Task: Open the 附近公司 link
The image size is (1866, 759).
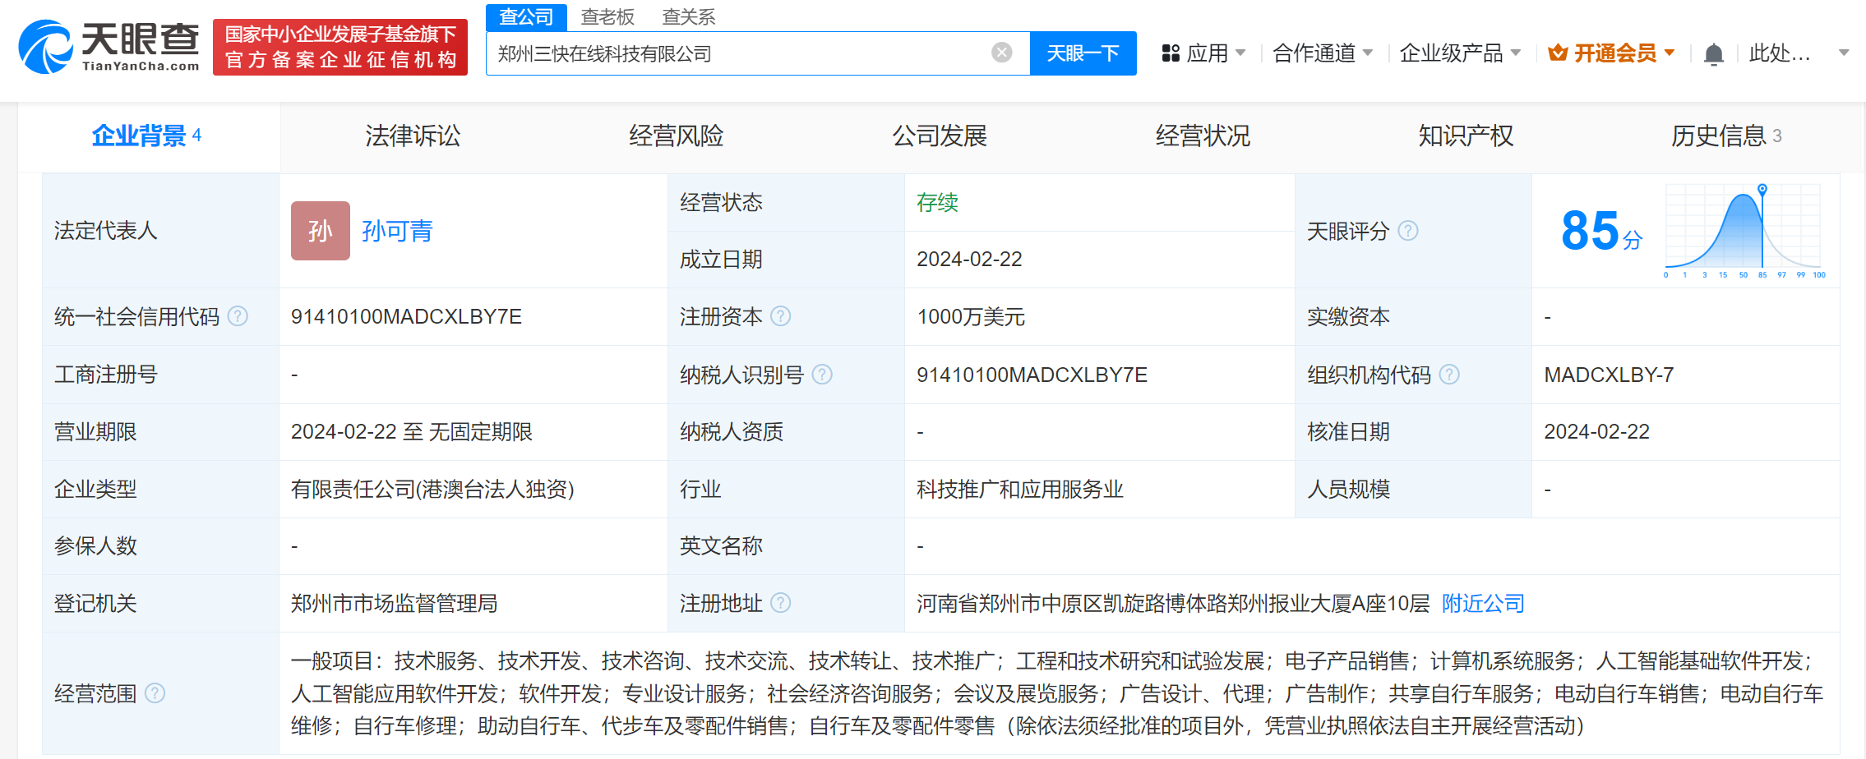Action: [x=1481, y=604]
